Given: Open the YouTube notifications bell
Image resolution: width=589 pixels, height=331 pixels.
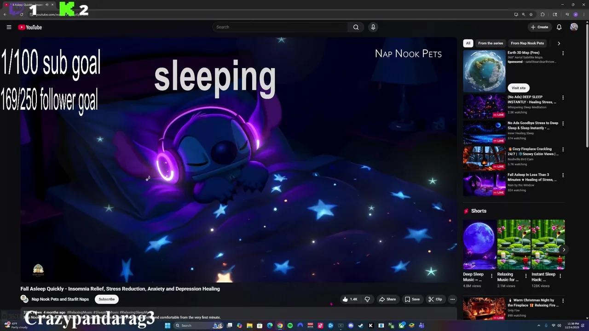Looking at the screenshot, I should tap(559, 27).
